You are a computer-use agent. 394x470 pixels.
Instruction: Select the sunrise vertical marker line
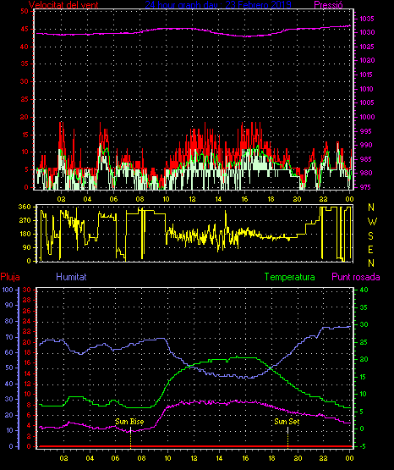click(131, 438)
